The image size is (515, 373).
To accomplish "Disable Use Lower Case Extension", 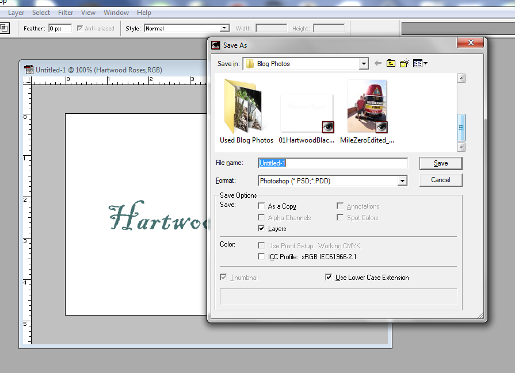I will 329,277.
